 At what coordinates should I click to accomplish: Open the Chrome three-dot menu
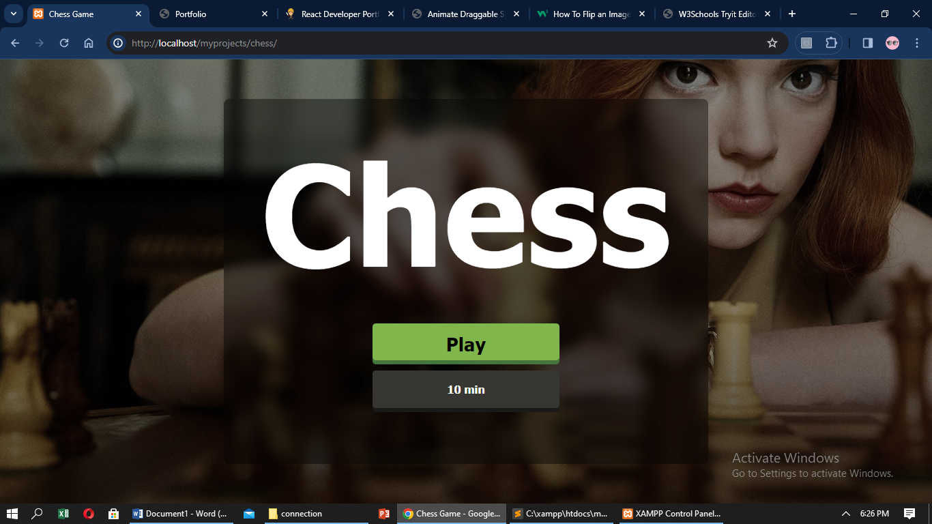point(917,43)
